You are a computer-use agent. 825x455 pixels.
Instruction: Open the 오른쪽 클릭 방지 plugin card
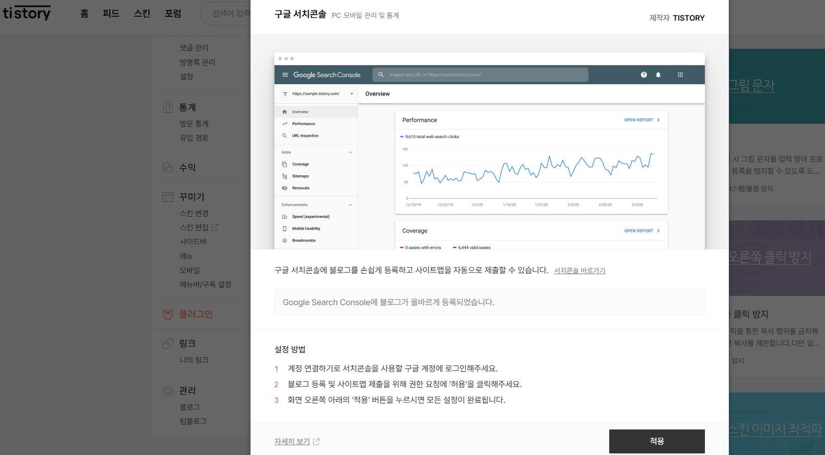[x=777, y=299]
